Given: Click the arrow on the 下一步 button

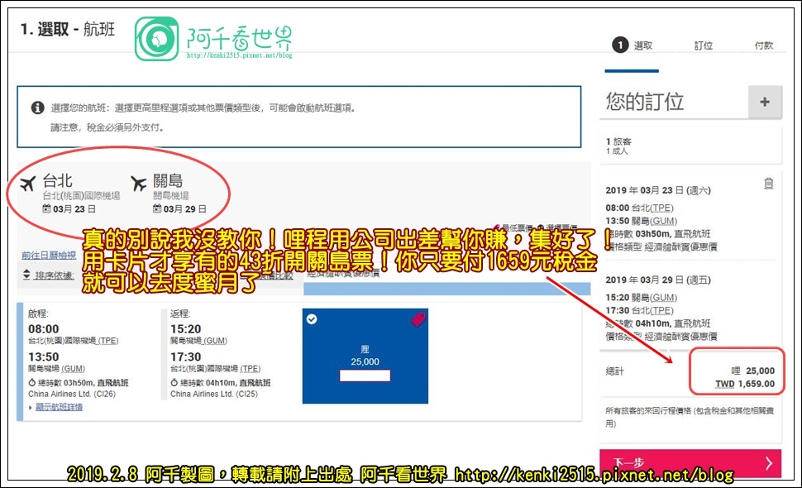Looking at the screenshot, I should coord(769,463).
